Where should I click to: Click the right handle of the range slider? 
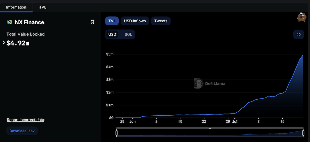pos(303,133)
